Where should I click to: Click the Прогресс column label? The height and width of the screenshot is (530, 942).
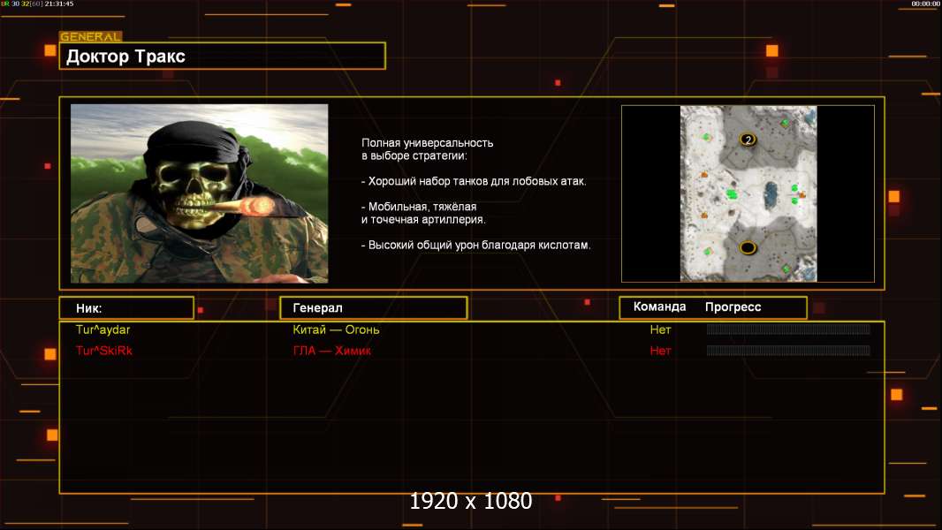(733, 307)
